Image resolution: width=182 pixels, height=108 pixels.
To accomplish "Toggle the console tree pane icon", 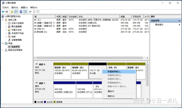I will coord(16,12).
